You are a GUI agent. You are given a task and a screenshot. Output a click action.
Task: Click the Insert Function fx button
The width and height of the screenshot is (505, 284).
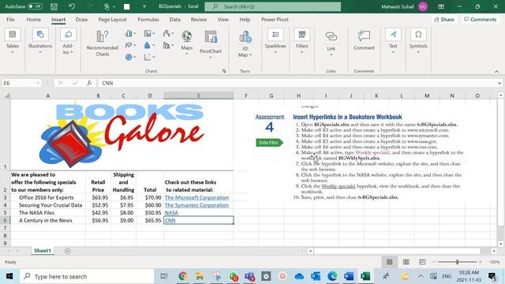[89, 83]
